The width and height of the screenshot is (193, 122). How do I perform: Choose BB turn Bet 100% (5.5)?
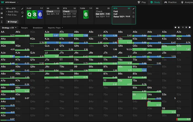pos(103,17)
